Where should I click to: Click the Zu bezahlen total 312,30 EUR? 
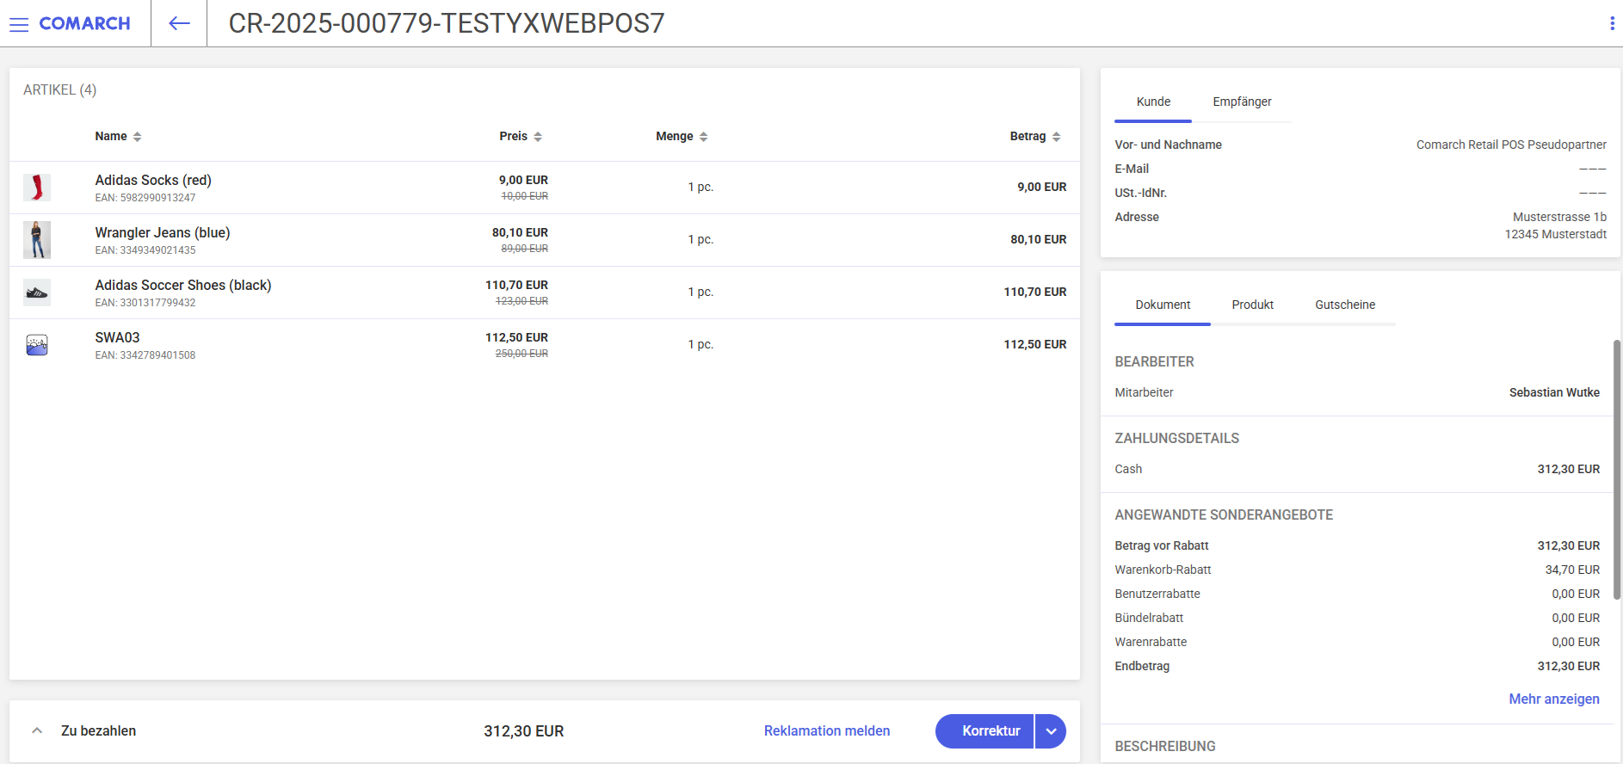pyautogui.click(x=523, y=730)
